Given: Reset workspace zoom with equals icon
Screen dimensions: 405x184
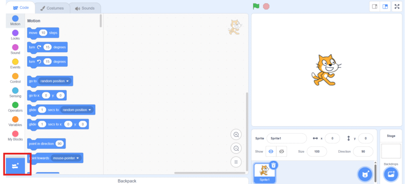Looking at the screenshot, I should click(x=236, y=162).
